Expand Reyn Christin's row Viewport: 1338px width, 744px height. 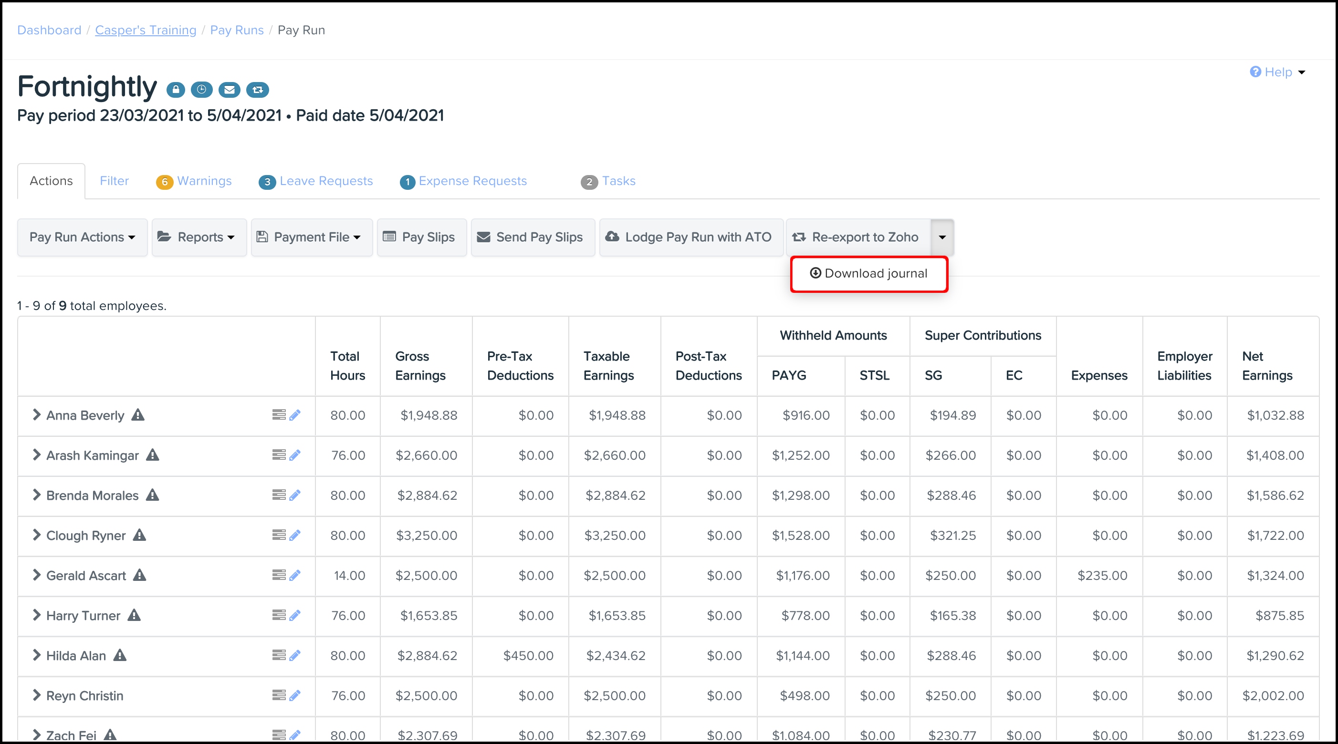(x=36, y=695)
